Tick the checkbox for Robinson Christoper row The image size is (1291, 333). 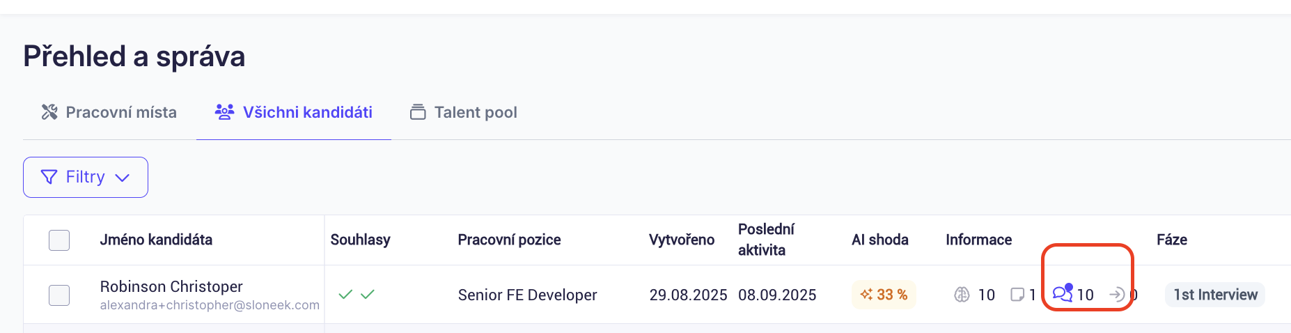point(59,295)
